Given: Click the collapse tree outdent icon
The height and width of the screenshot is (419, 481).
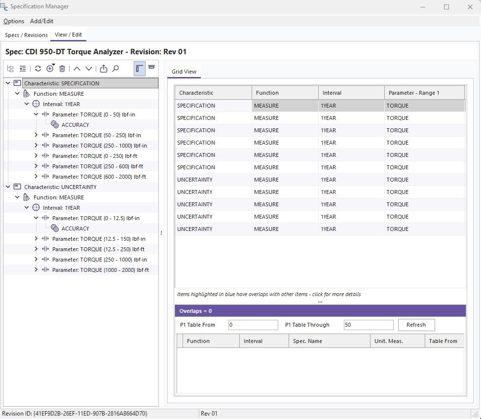Looking at the screenshot, I should point(23,69).
